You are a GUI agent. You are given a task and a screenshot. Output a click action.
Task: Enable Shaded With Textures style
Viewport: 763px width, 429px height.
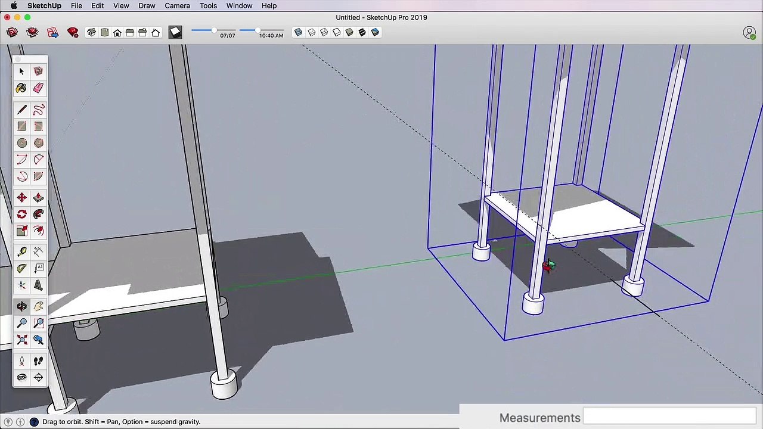(362, 33)
